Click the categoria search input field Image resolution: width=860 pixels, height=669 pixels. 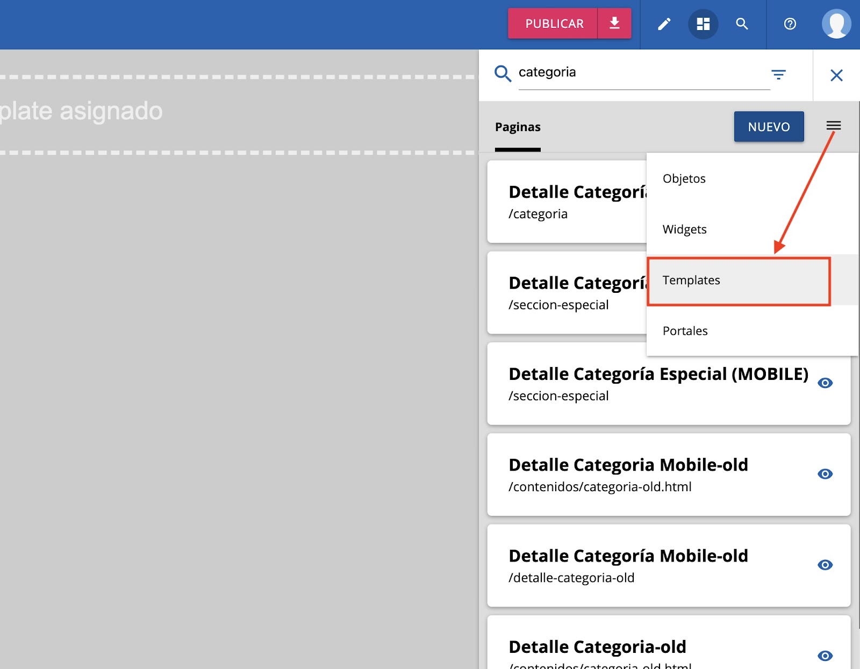pos(640,73)
